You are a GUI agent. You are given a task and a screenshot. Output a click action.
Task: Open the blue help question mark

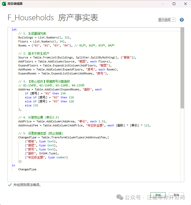coord(182,20)
